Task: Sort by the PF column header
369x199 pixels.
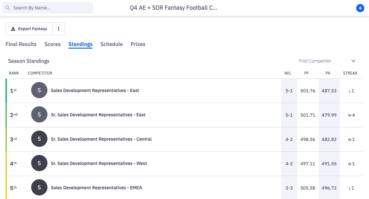Action: [x=306, y=73]
